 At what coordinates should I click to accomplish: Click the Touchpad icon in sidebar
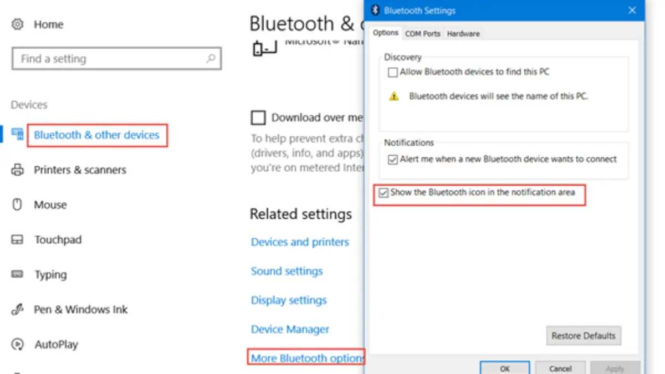tap(18, 239)
